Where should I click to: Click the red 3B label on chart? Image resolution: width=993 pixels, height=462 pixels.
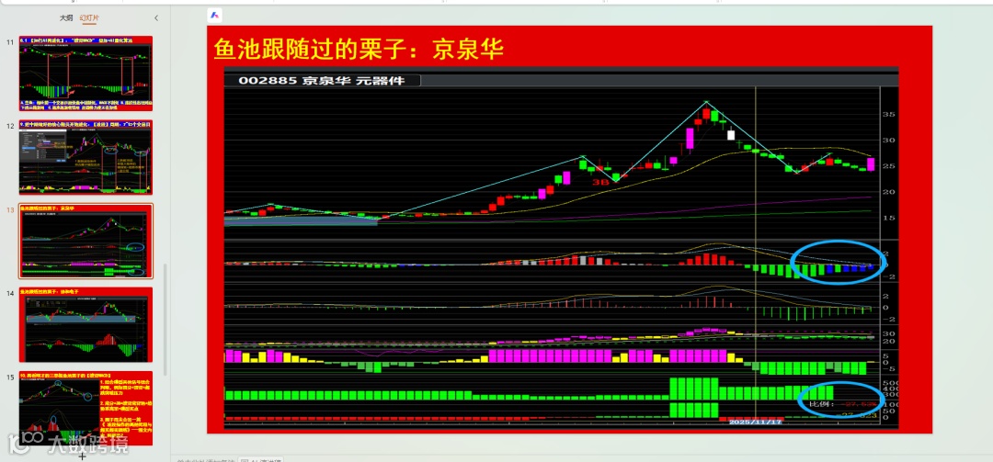coord(599,182)
